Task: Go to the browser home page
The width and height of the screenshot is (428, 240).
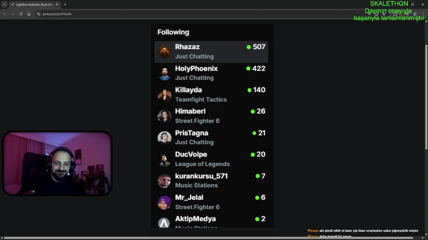Action: [x=29, y=14]
